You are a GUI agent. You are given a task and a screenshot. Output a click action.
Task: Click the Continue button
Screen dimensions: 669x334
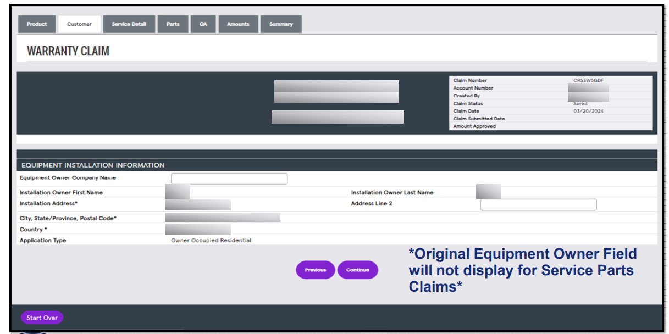357,270
